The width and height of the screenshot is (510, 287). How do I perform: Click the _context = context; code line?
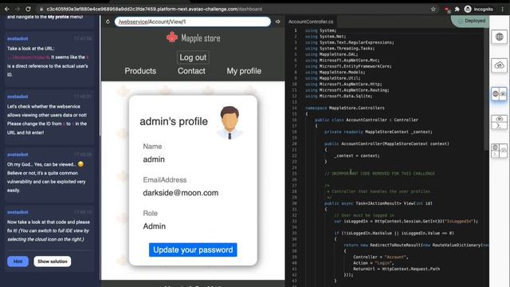click(357, 155)
